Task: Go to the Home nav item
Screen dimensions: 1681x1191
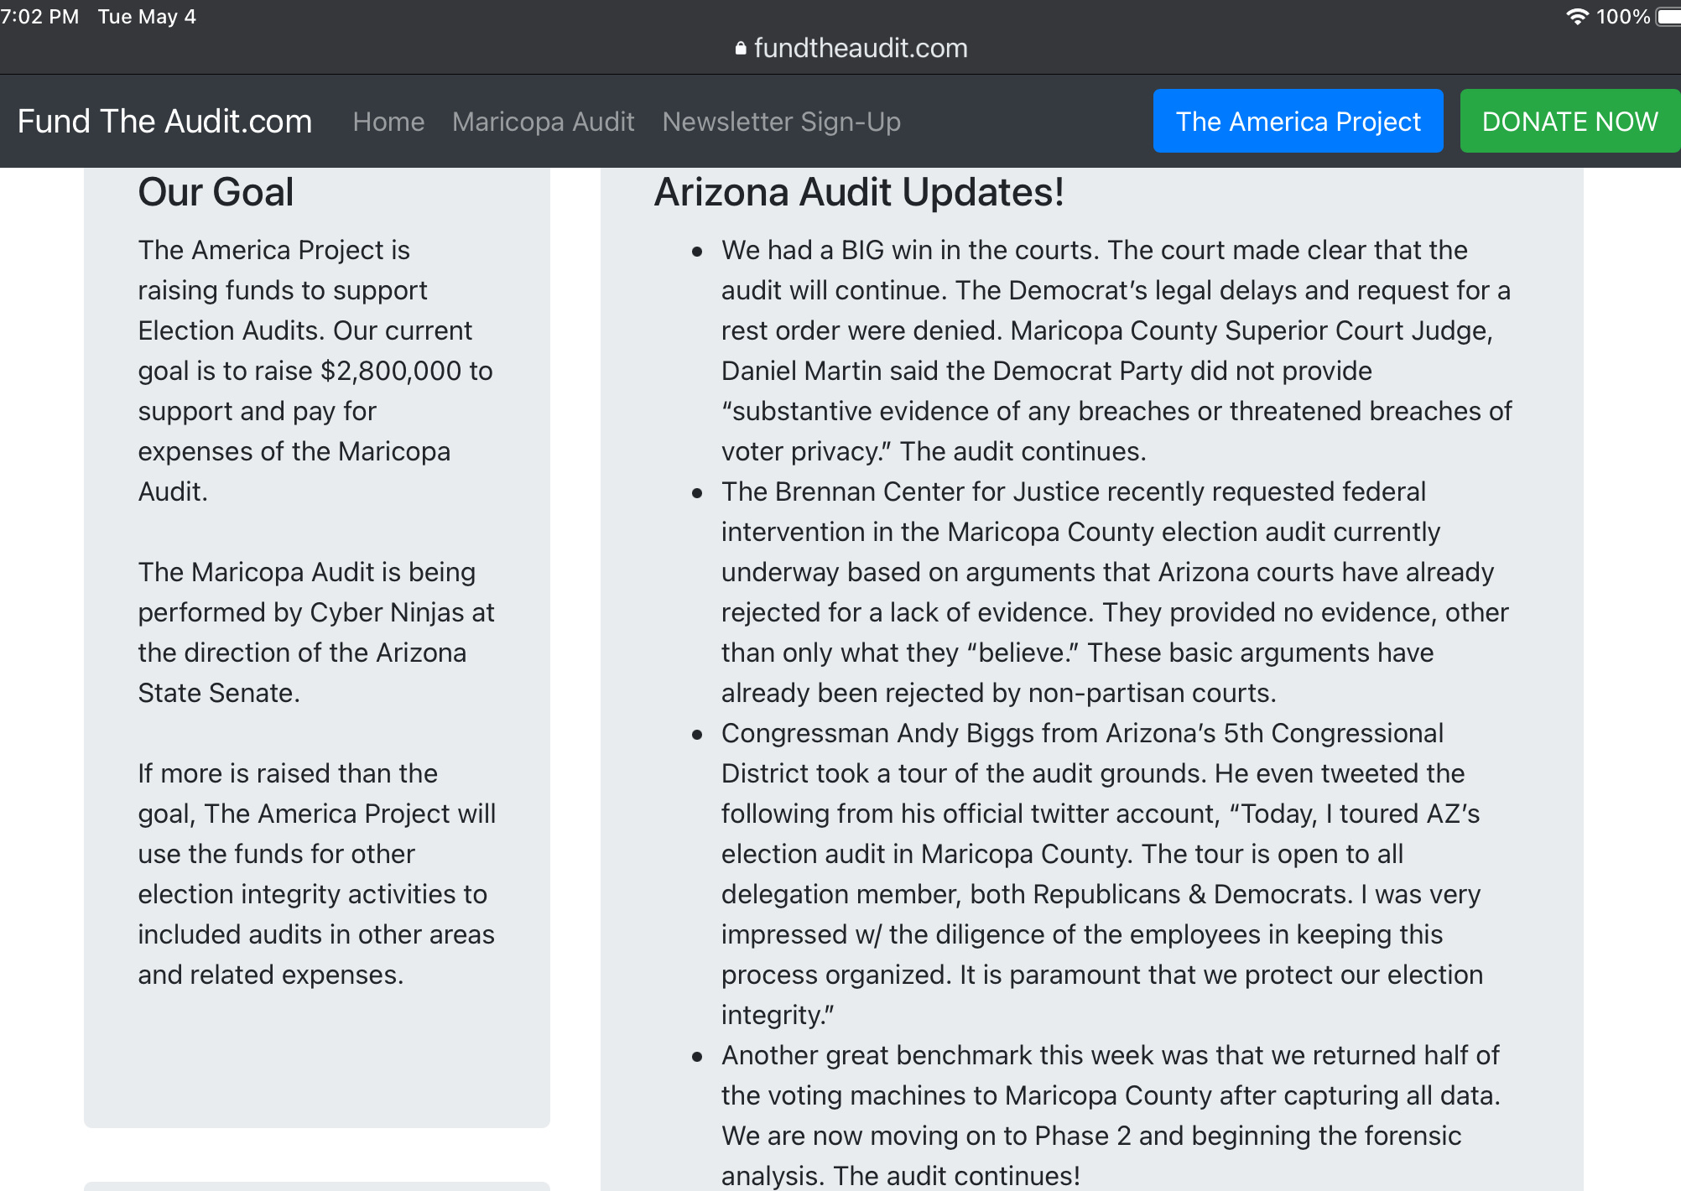Action: coord(388,122)
